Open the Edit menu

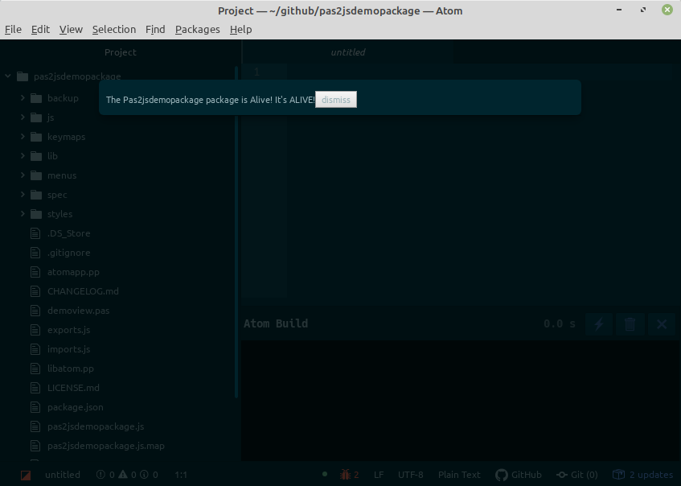coord(40,30)
